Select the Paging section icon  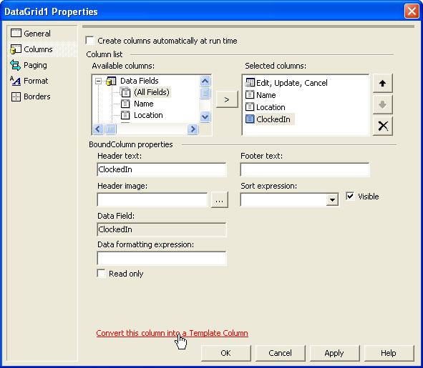(x=15, y=65)
